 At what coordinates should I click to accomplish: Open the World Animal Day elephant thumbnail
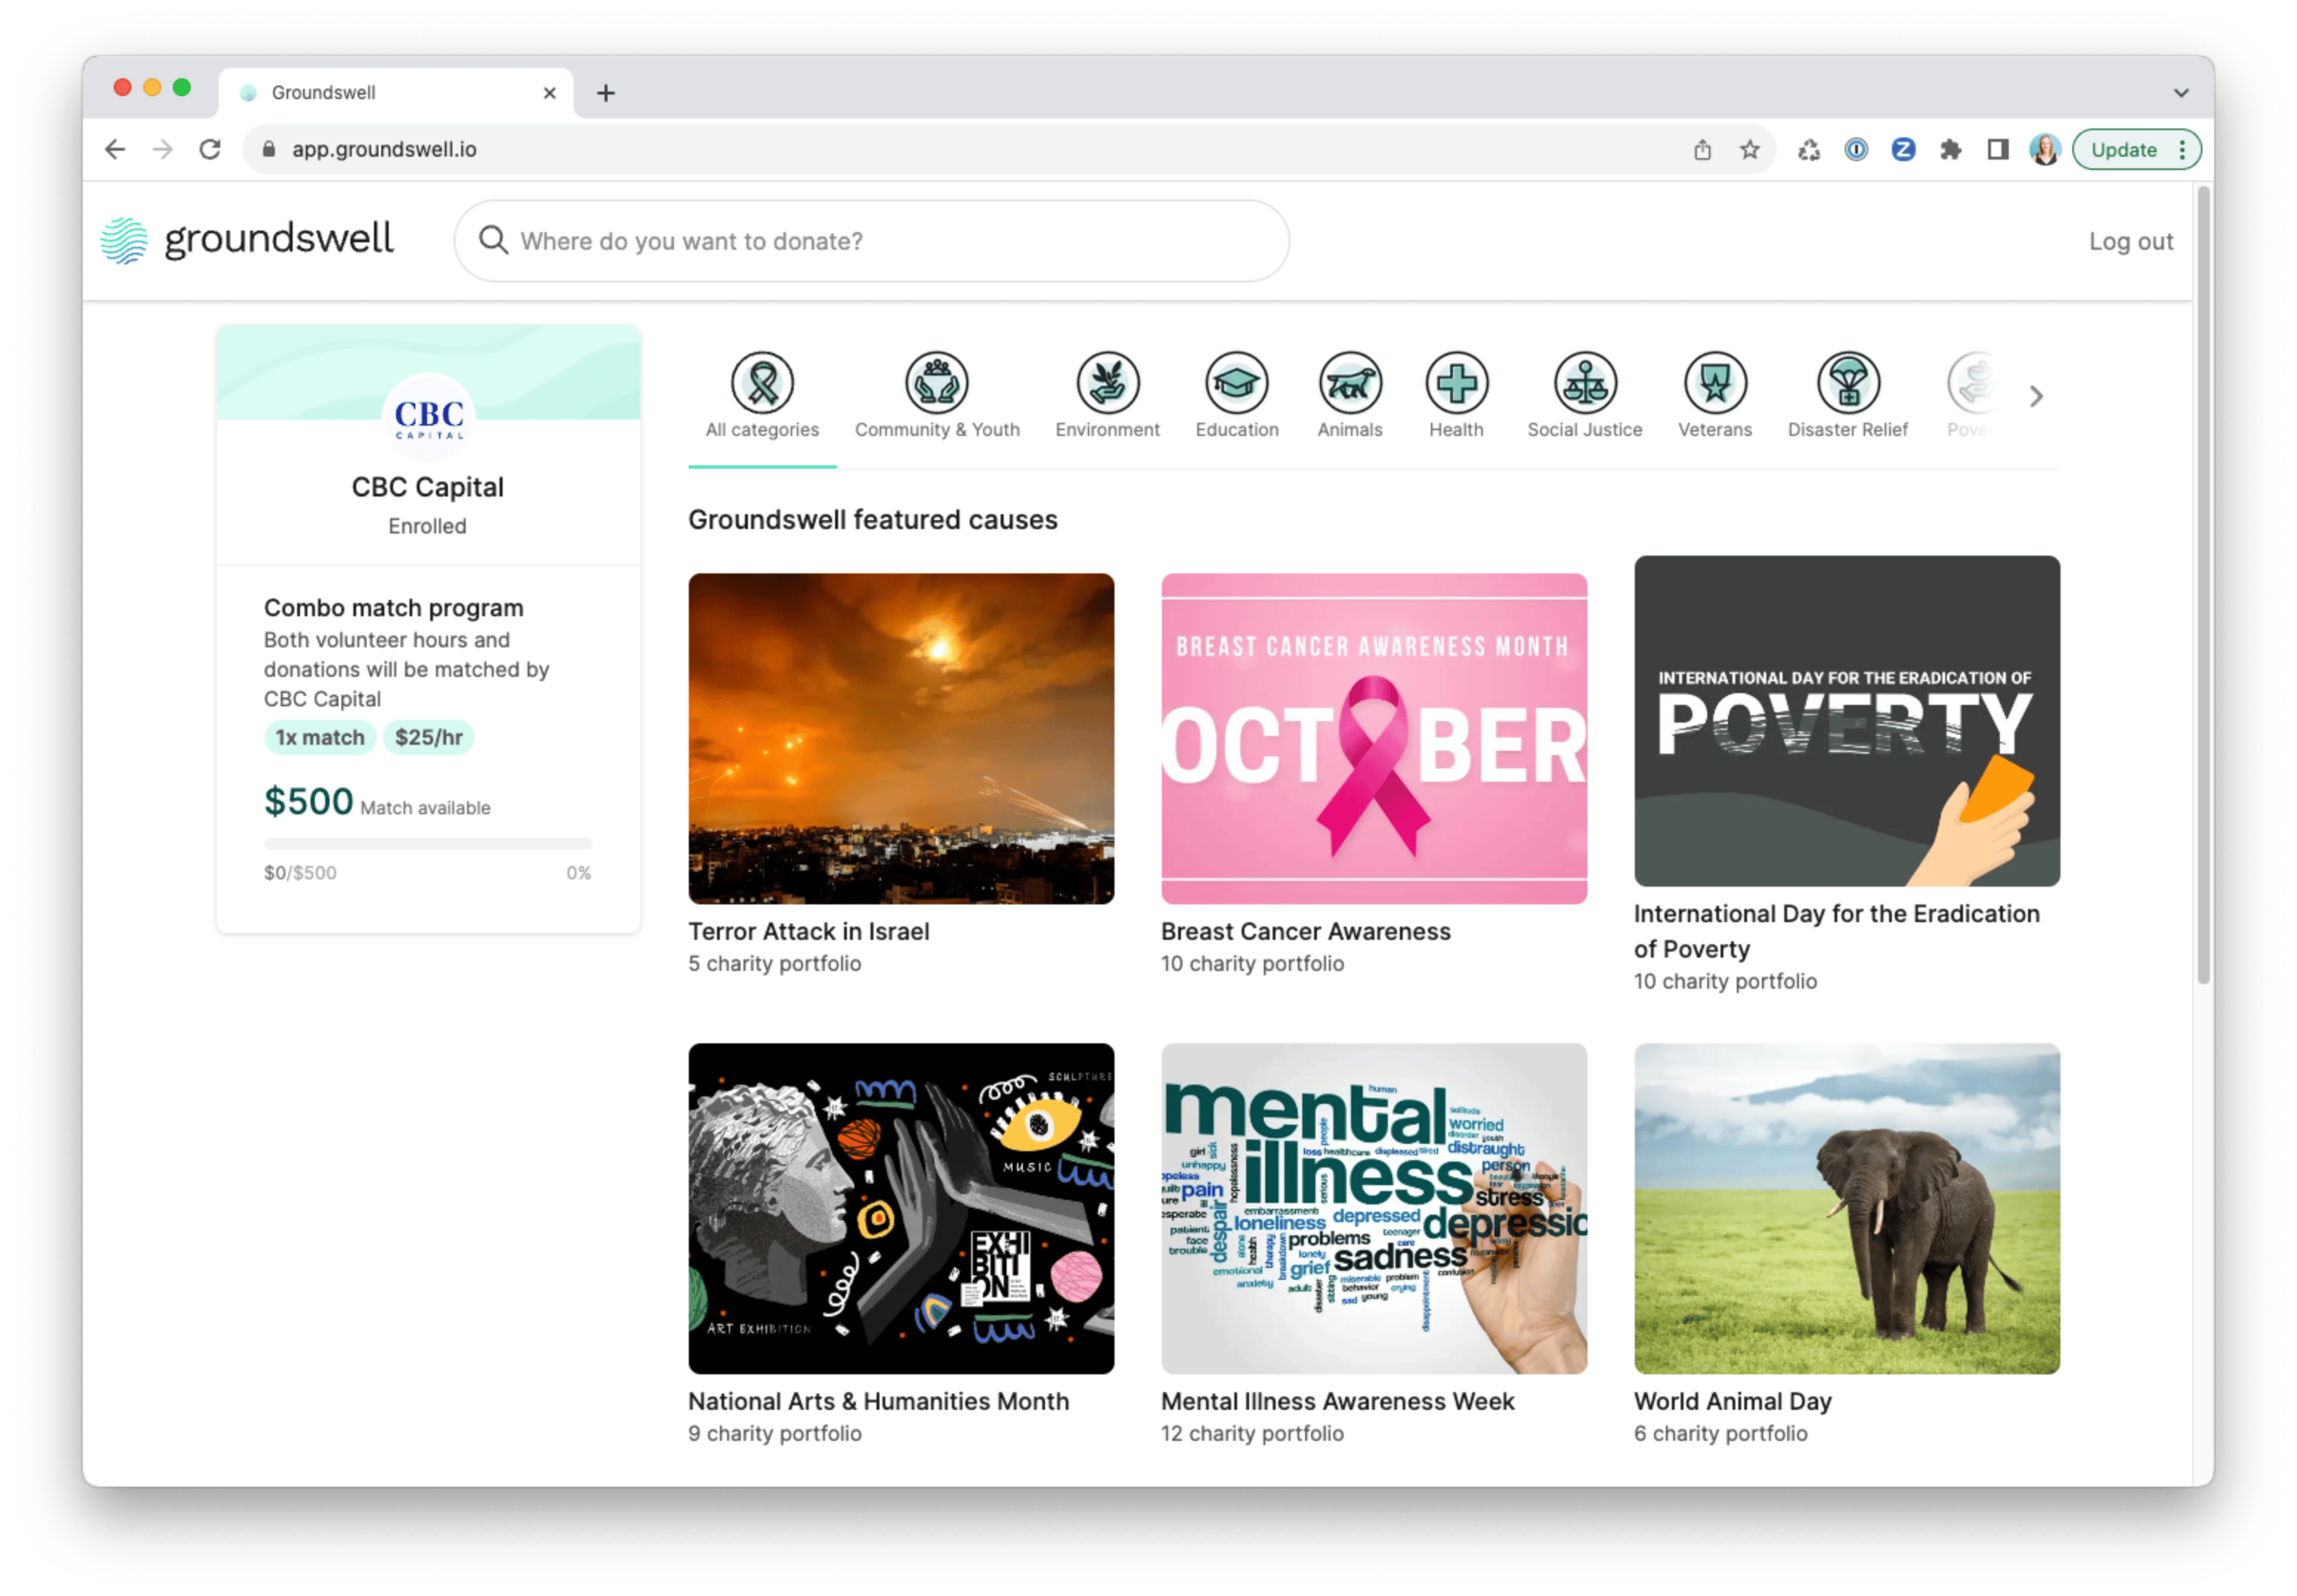(1846, 1208)
